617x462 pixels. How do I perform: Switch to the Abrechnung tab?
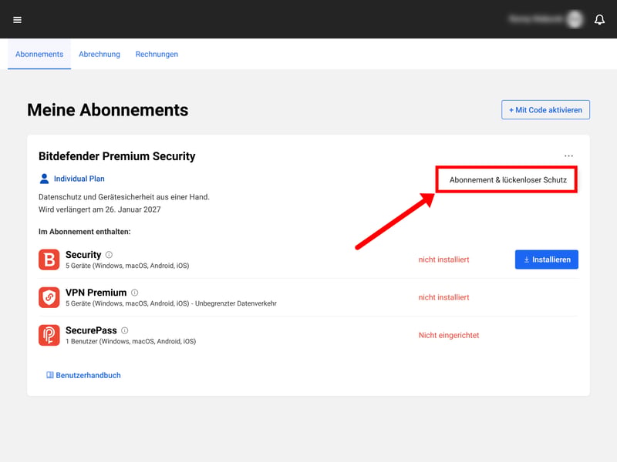99,54
